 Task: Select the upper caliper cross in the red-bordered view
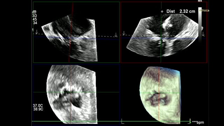(x=168, y=25)
